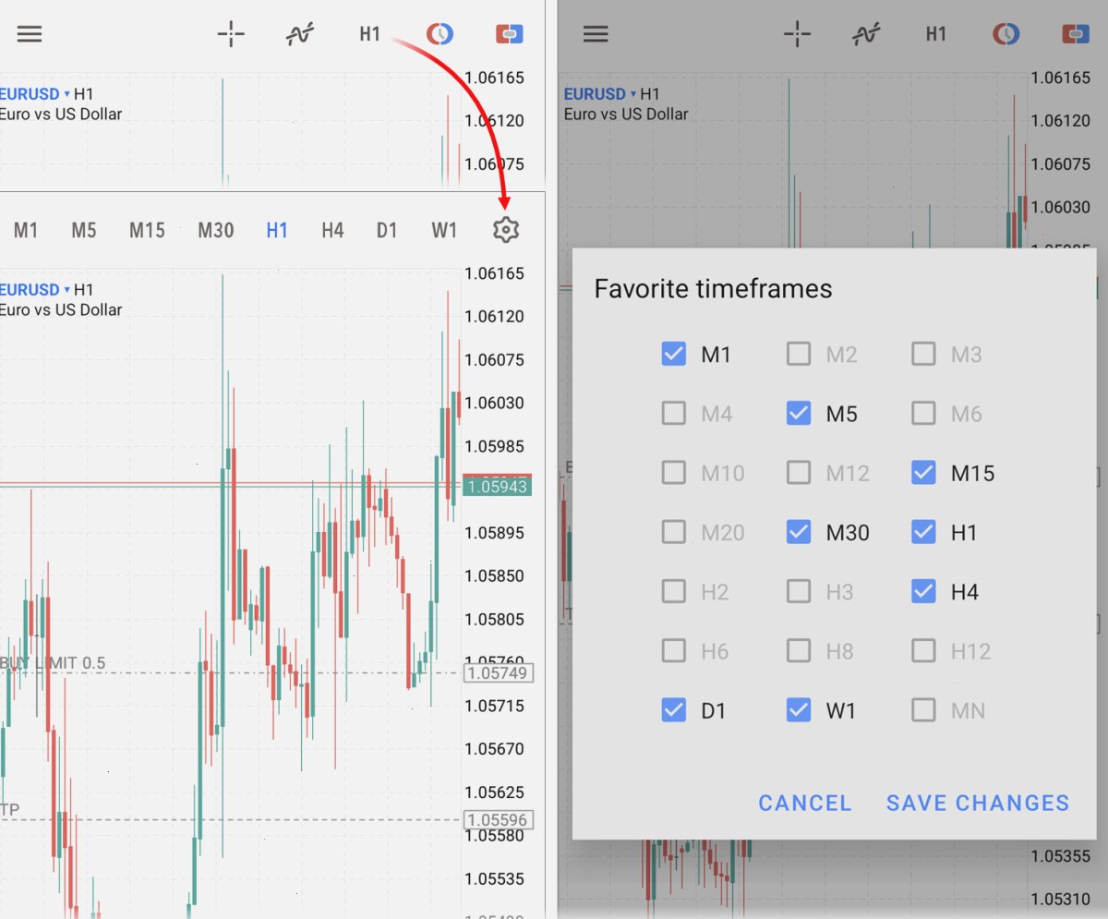Check the H12 timeframe checkbox
Image resolution: width=1108 pixels, height=919 pixels.
923,651
